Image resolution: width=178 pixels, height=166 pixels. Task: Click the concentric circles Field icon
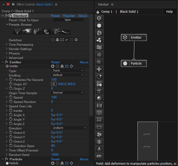[99, 55]
